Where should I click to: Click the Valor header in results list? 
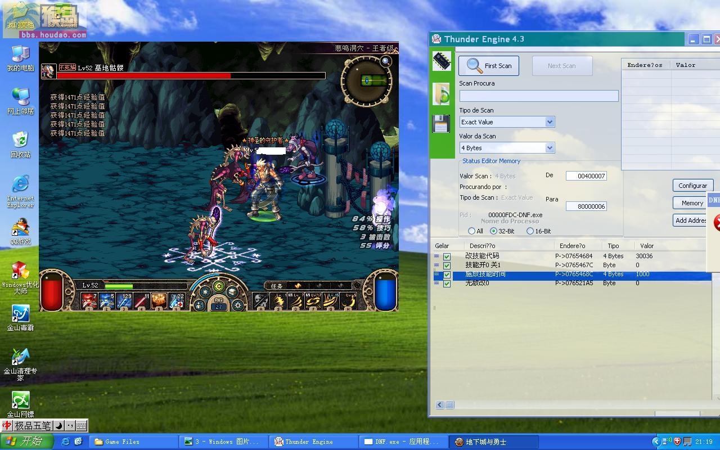pos(686,65)
